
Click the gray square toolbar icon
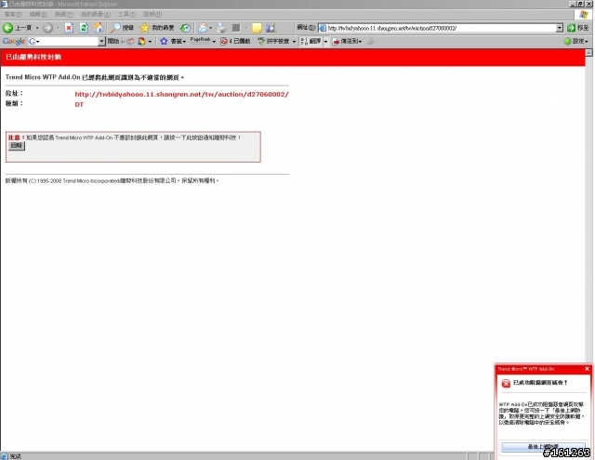[x=236, y=28]
